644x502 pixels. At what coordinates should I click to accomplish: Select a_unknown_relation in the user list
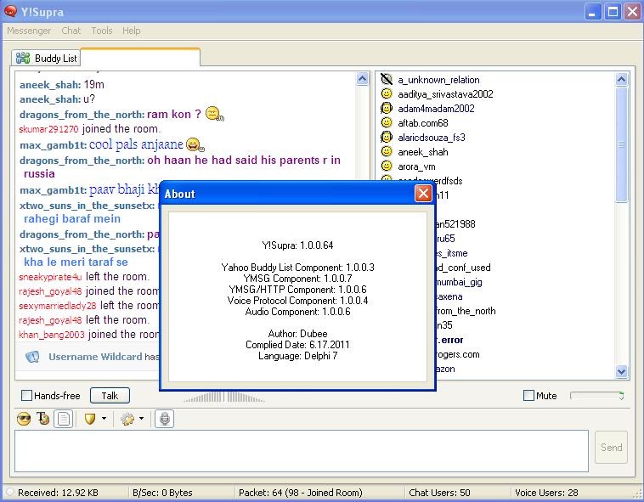(x=438, y=80)
